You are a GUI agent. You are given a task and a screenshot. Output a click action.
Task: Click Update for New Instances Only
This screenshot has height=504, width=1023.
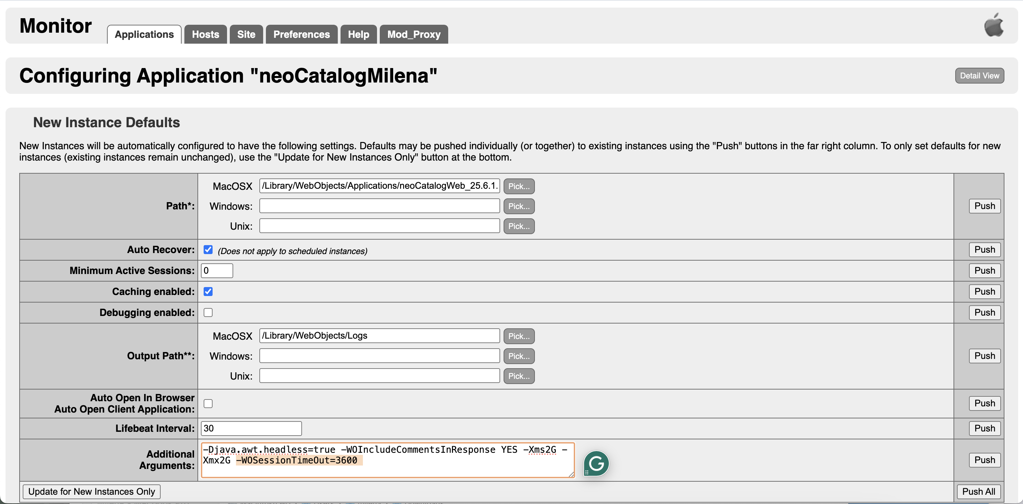pos(92,492)
